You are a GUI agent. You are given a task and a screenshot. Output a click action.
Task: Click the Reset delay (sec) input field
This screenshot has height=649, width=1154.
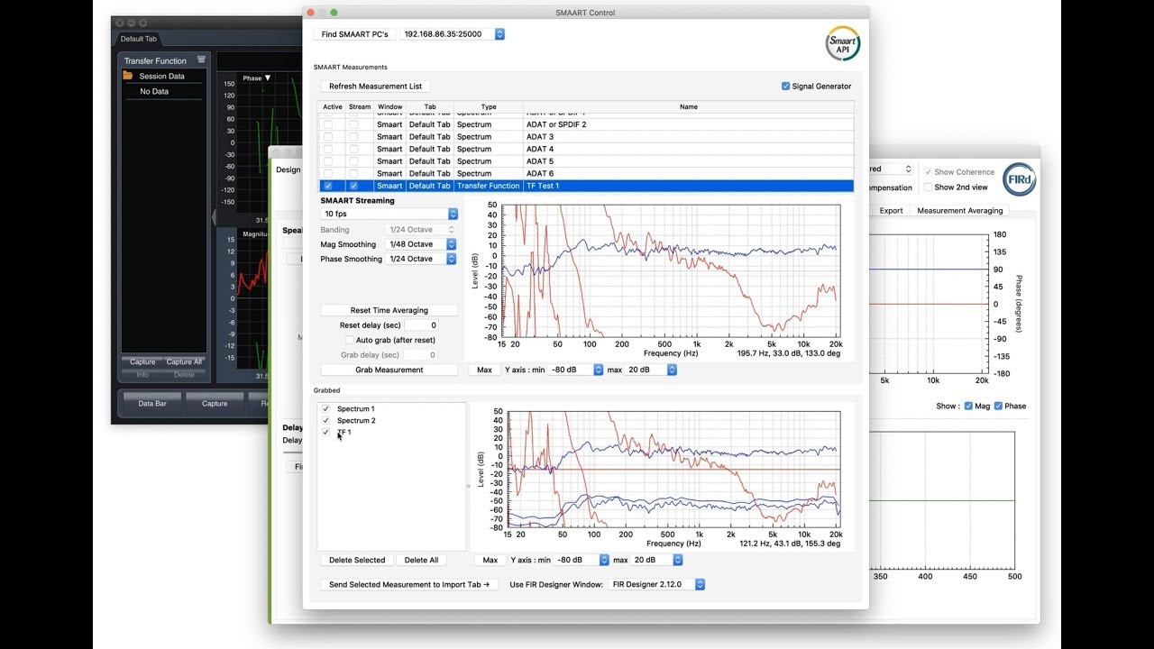pos(421,325)
